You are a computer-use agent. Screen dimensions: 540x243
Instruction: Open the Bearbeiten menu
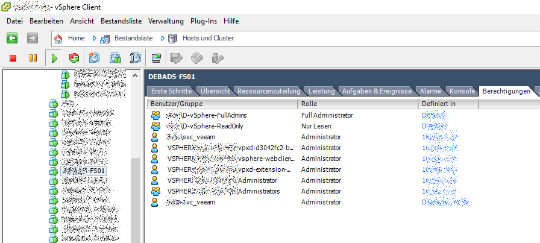(x=46, y=21)
